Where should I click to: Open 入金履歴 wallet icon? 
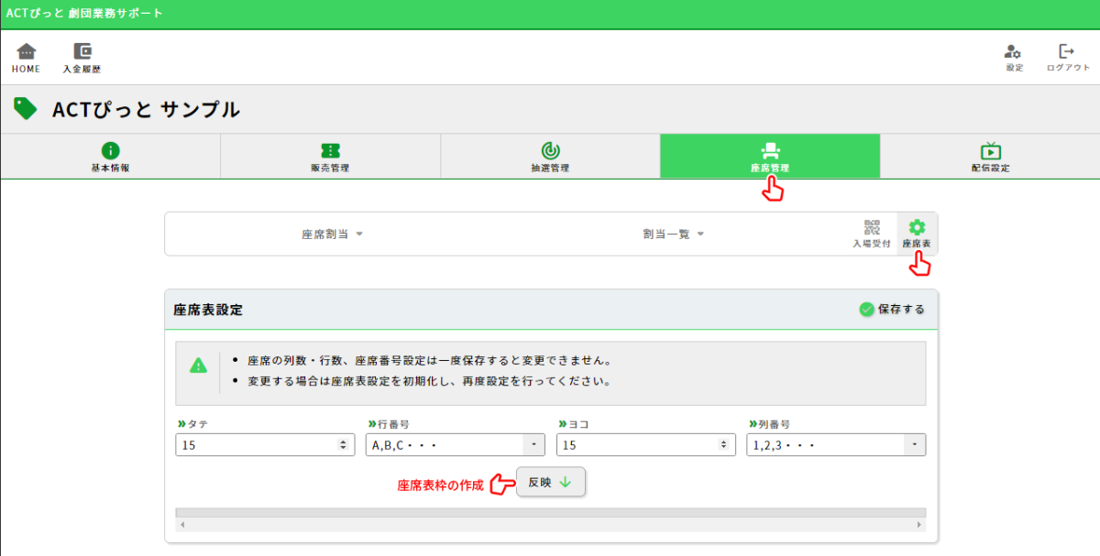pyautogui.click(x=82, y=52)
